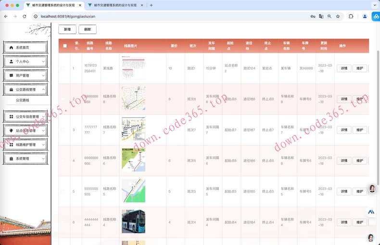Screen dimensions: 380x245
Task: Bookmark this page with the star icon
Action: [338, 16]
